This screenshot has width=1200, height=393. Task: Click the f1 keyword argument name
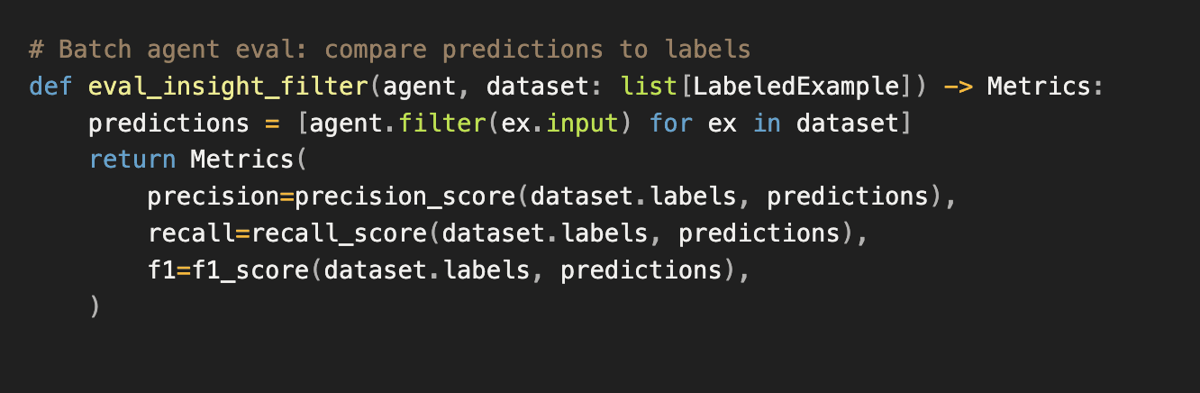(x=161, y=270)
